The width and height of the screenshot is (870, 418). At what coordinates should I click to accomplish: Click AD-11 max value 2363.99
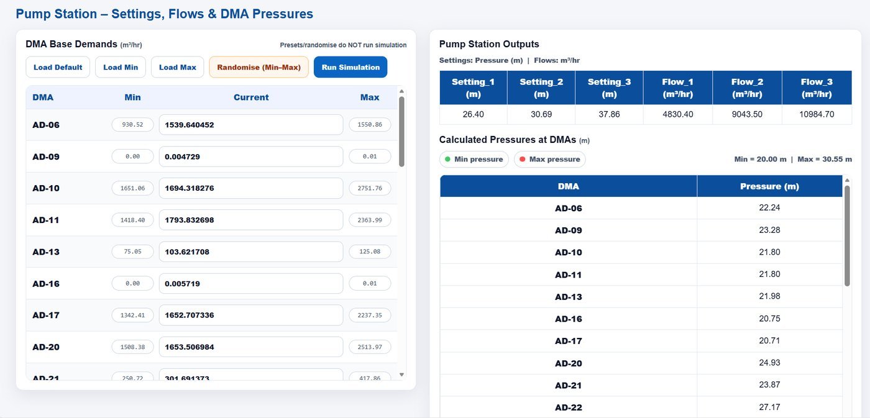[370, 220]
